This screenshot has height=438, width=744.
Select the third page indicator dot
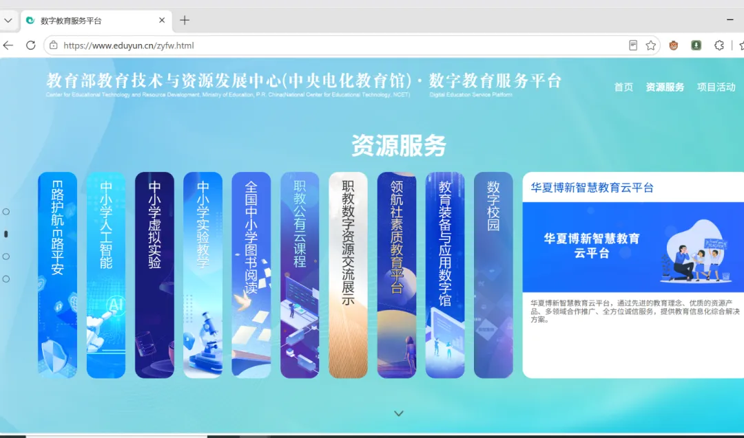[6, 256]
